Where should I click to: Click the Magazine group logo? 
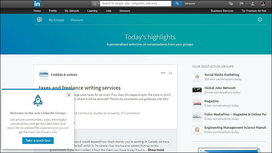[197, 103]
